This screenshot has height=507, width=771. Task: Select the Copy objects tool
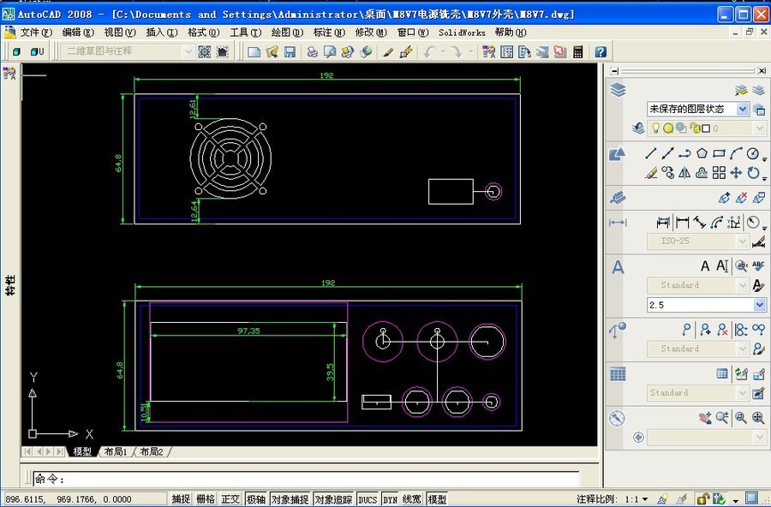tap(667, 173)
